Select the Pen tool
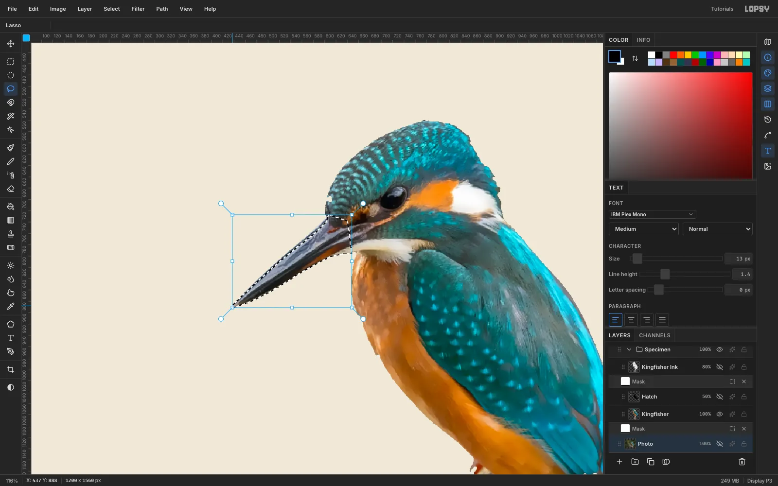The height and width of the screenshot is (486, 778). click(11, 351)
